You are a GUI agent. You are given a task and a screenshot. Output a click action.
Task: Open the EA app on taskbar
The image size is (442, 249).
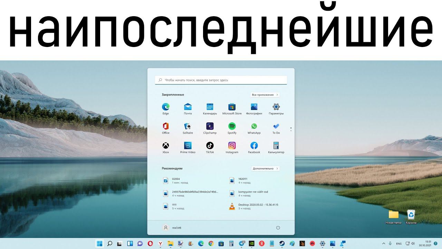pos(312,243)
